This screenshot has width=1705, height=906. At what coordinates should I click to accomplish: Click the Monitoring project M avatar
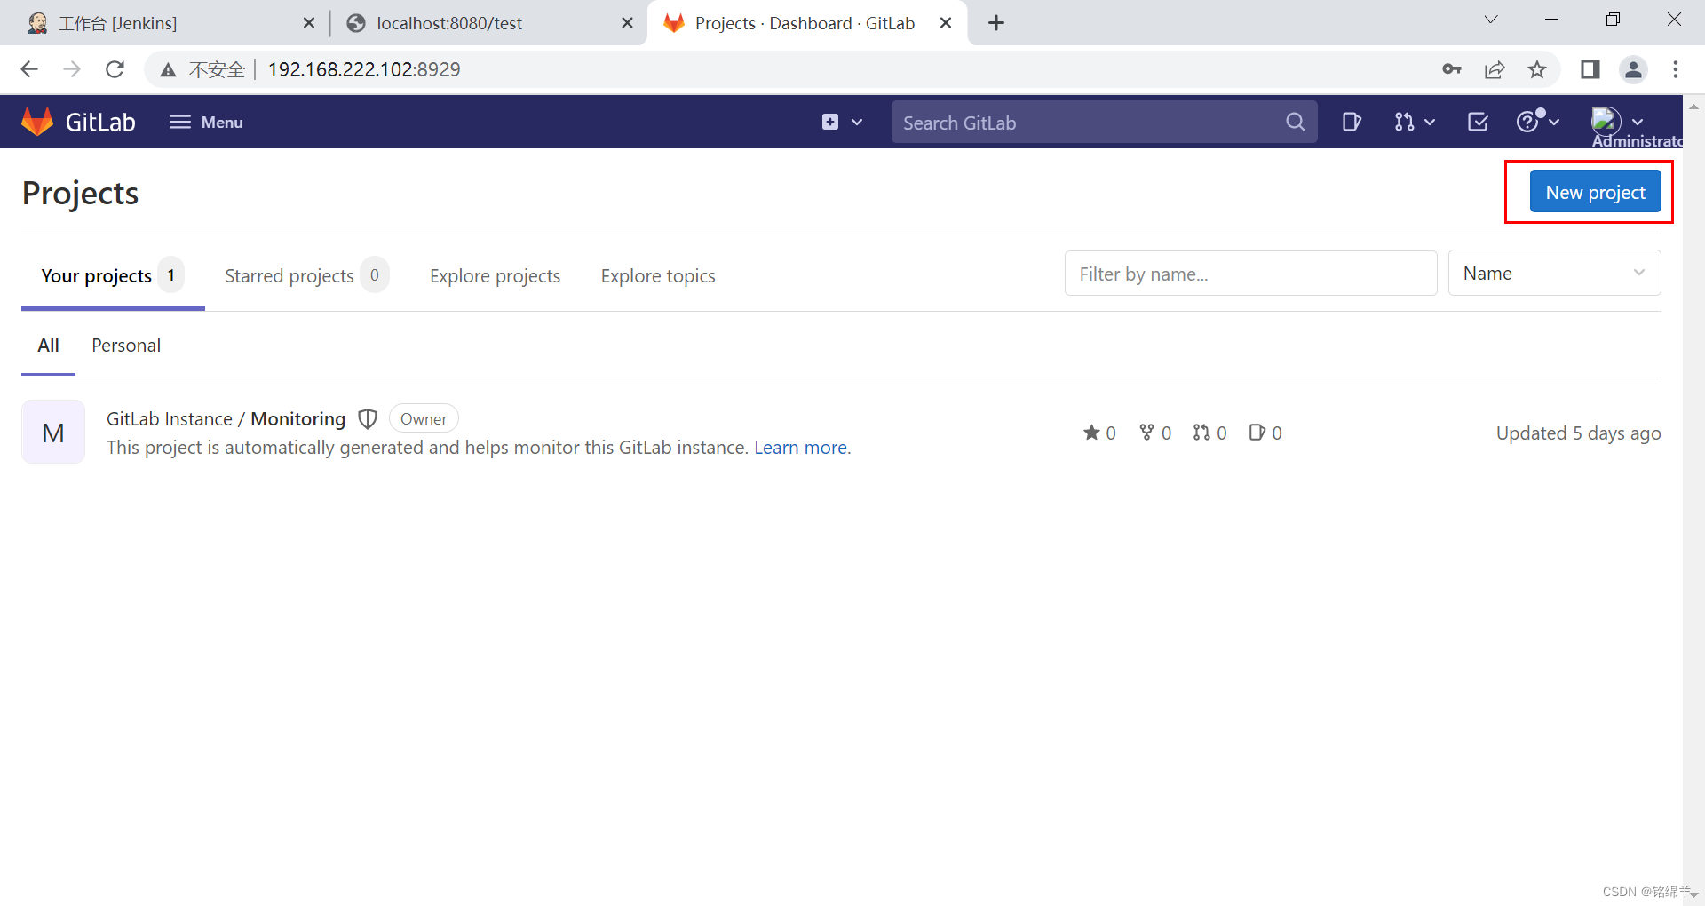click(x=53, y=433)
